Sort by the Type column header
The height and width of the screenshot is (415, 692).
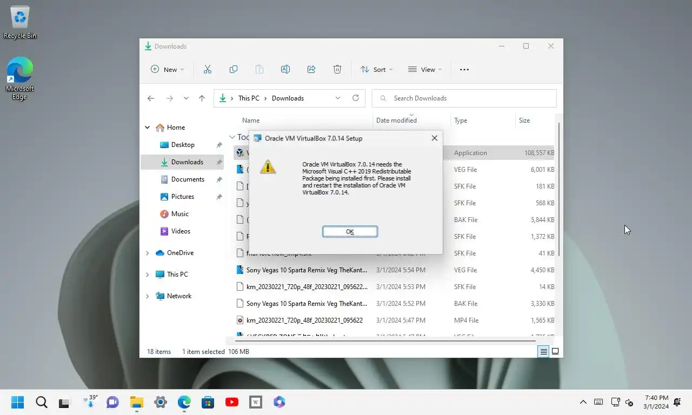(461, 121)
